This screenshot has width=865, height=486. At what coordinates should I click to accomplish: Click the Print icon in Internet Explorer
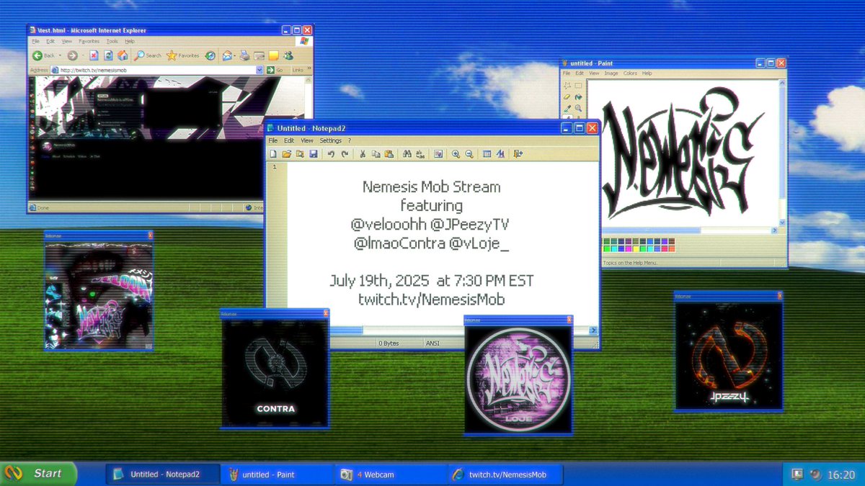tap(244, 55)
